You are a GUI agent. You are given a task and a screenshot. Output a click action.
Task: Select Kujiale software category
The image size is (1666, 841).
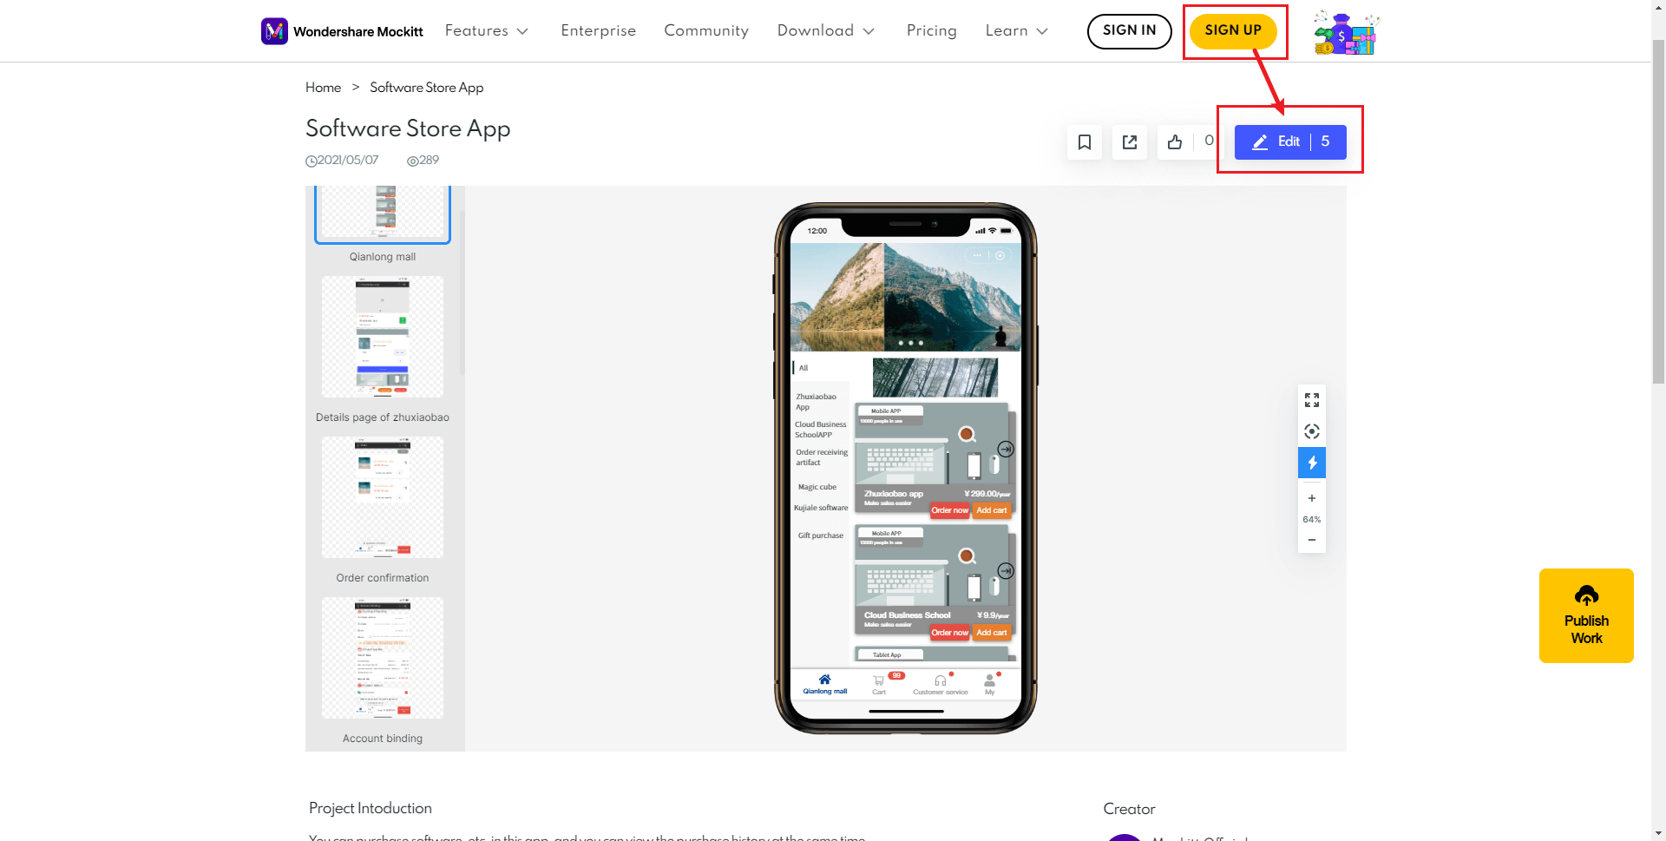coord(821,508)
